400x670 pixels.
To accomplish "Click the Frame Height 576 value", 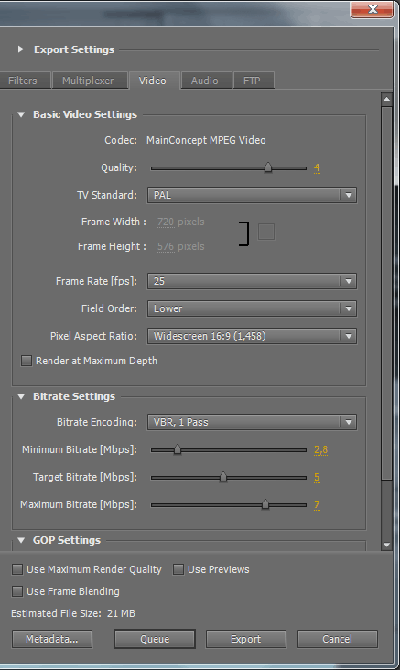I will point(166,246).
